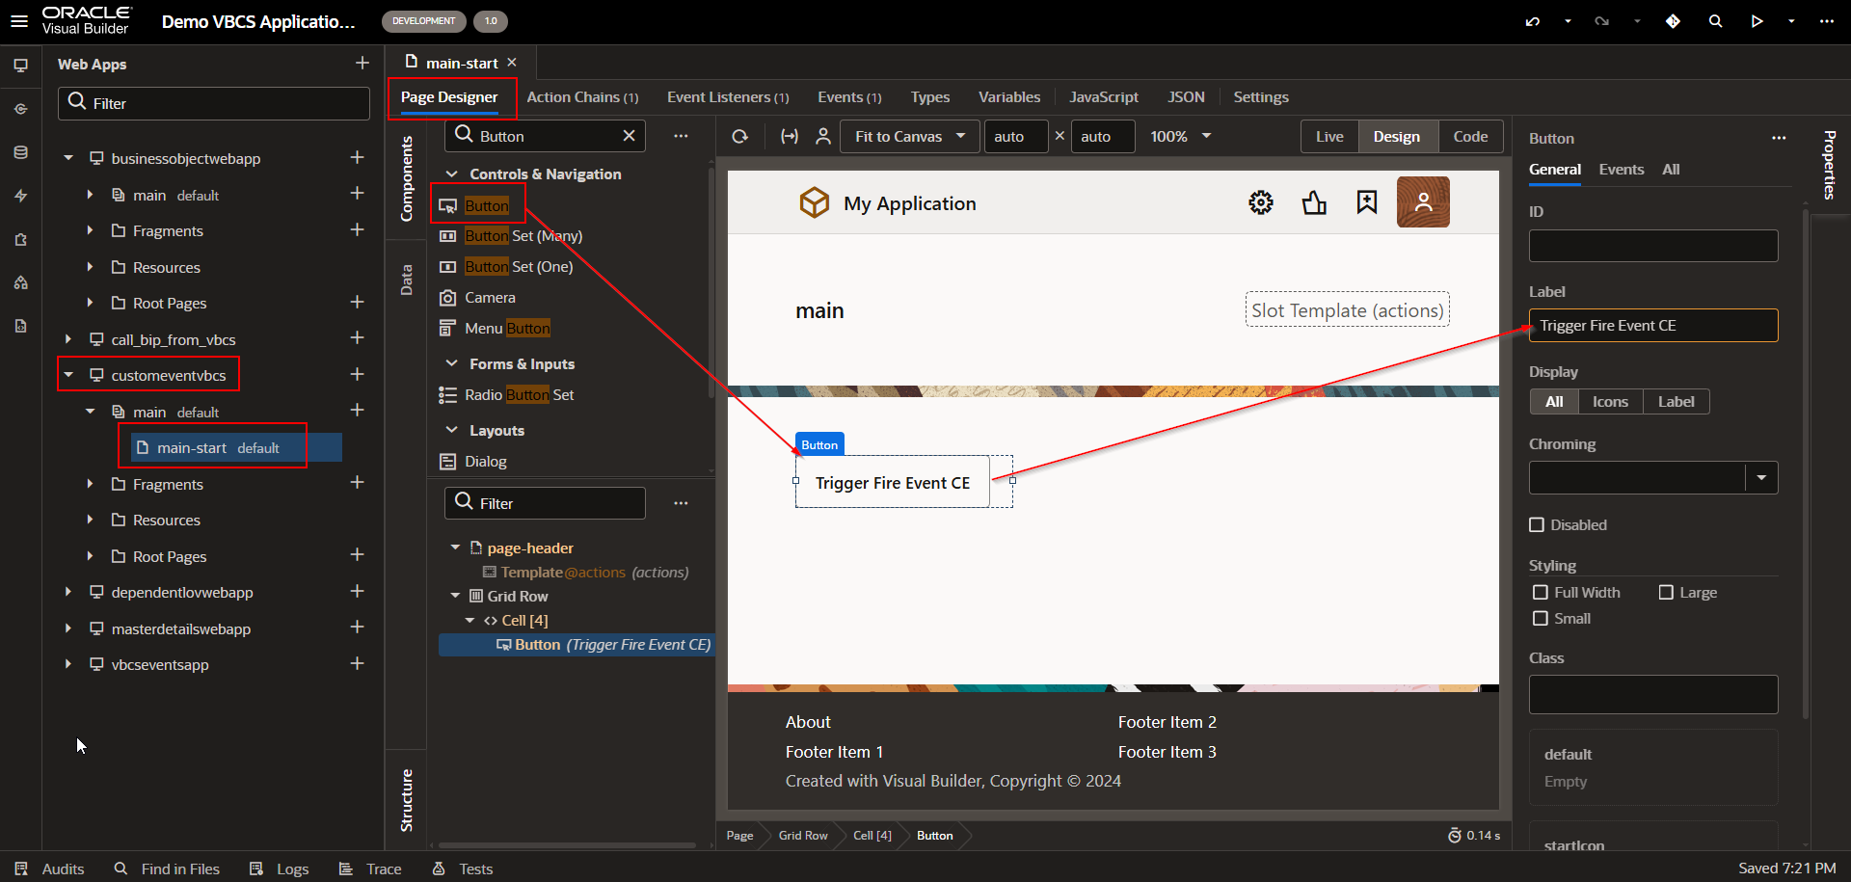1851x882 pixels.
Task: Open Components puzzle icon in sidebar
Action: tap(20, 239)
